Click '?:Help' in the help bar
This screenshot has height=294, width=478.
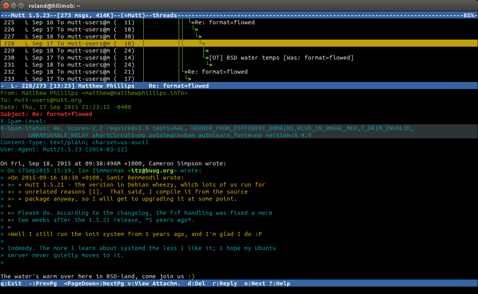[280, 283]
